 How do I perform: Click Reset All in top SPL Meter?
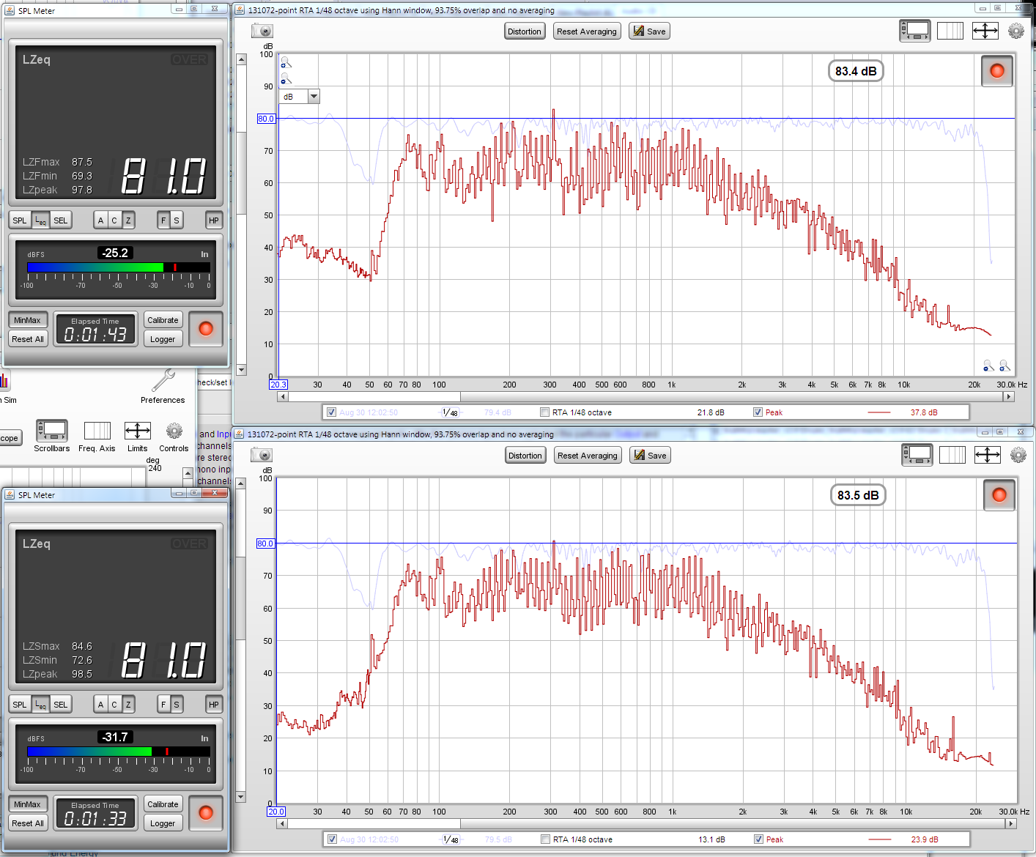point(28,339)
